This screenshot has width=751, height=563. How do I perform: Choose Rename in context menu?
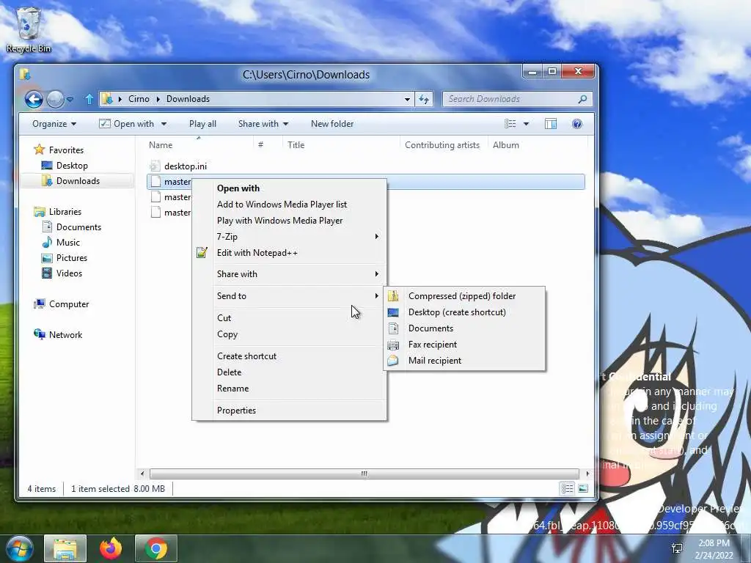(232, 389)
